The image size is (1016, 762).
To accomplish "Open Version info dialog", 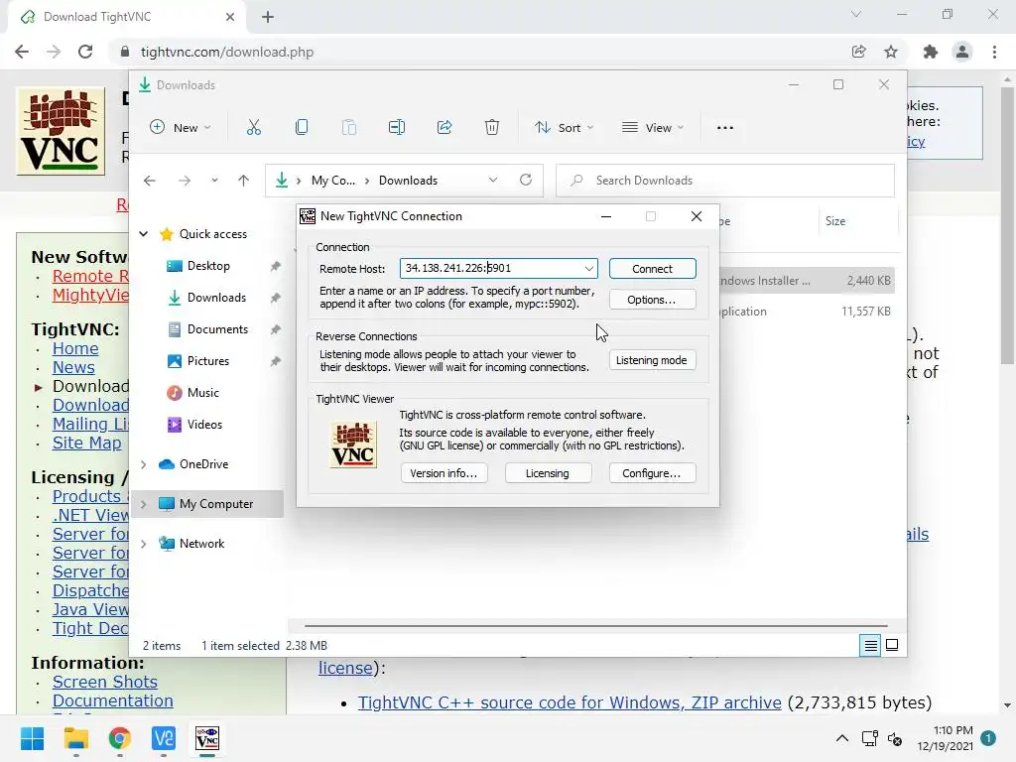I will pyautogui.click(x=444, y=473).
